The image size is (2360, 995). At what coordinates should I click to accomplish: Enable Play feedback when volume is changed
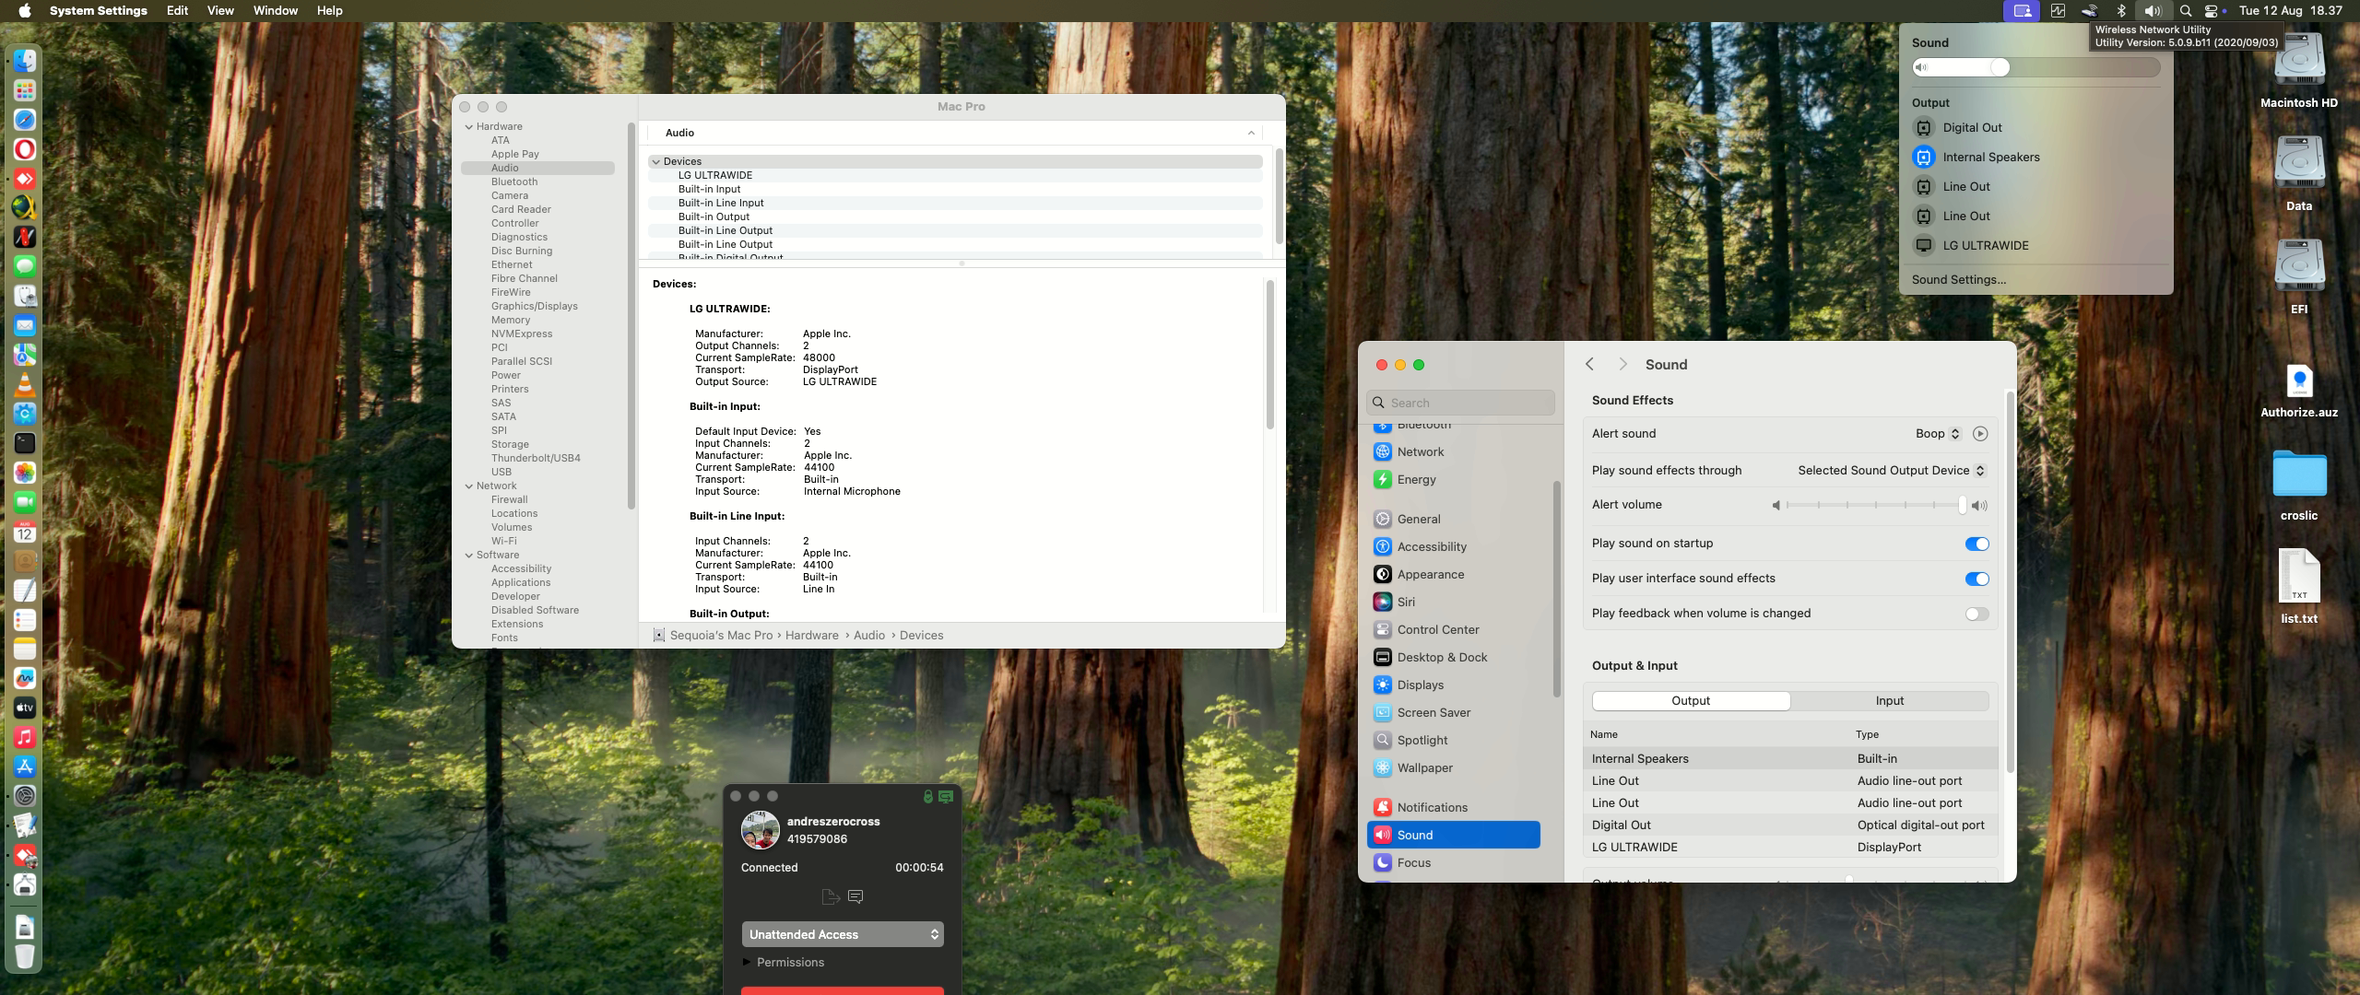point(1976,614)
